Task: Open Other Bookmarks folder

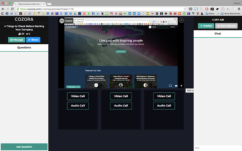Action: [230, 14]
